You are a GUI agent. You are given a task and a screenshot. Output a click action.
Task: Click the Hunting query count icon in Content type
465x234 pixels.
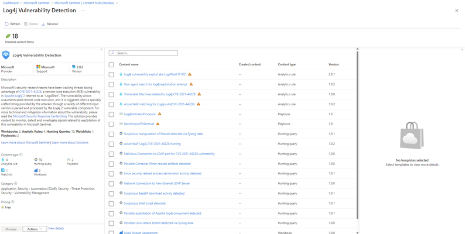tap(36, 160)
